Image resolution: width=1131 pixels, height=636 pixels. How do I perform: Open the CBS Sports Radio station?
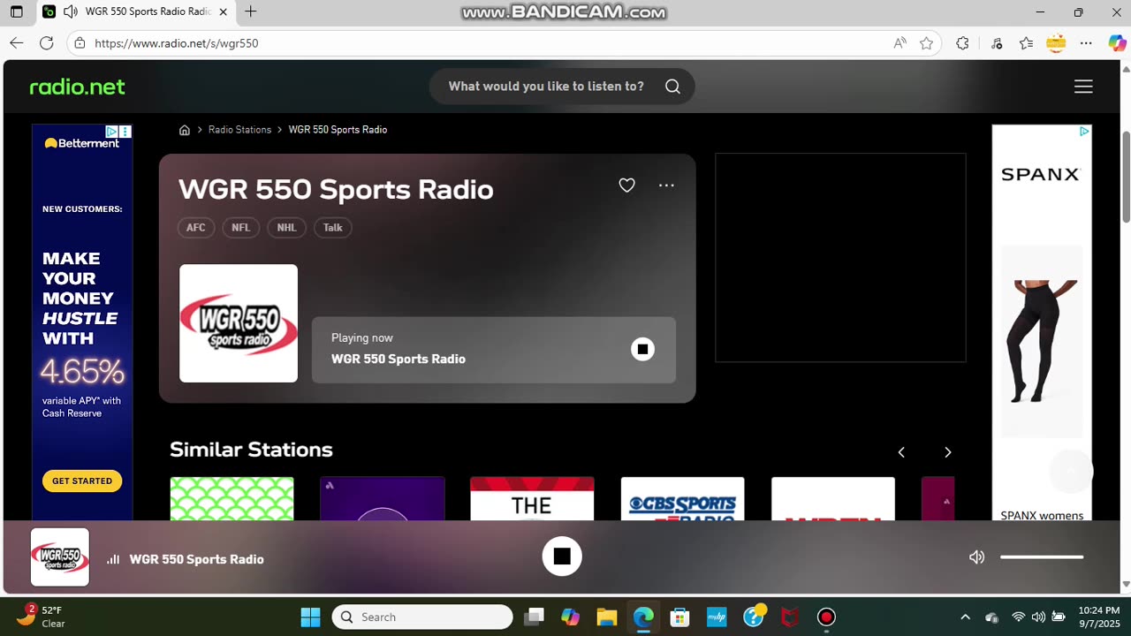coord(682,499)
